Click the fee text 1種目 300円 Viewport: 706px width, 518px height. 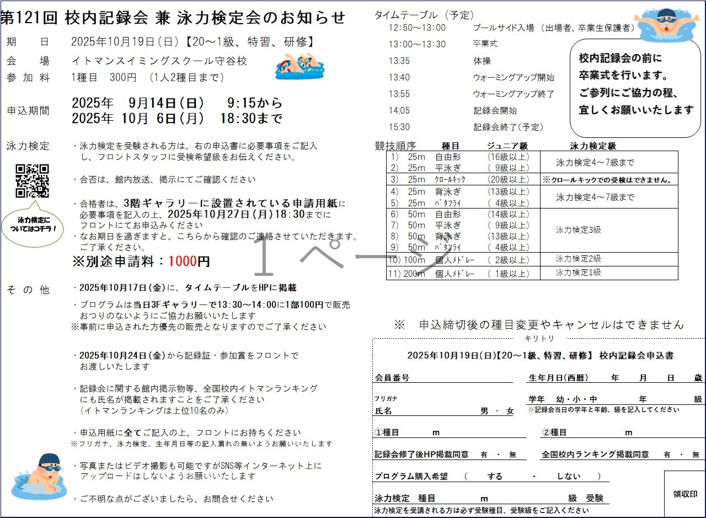coord(104,78)
